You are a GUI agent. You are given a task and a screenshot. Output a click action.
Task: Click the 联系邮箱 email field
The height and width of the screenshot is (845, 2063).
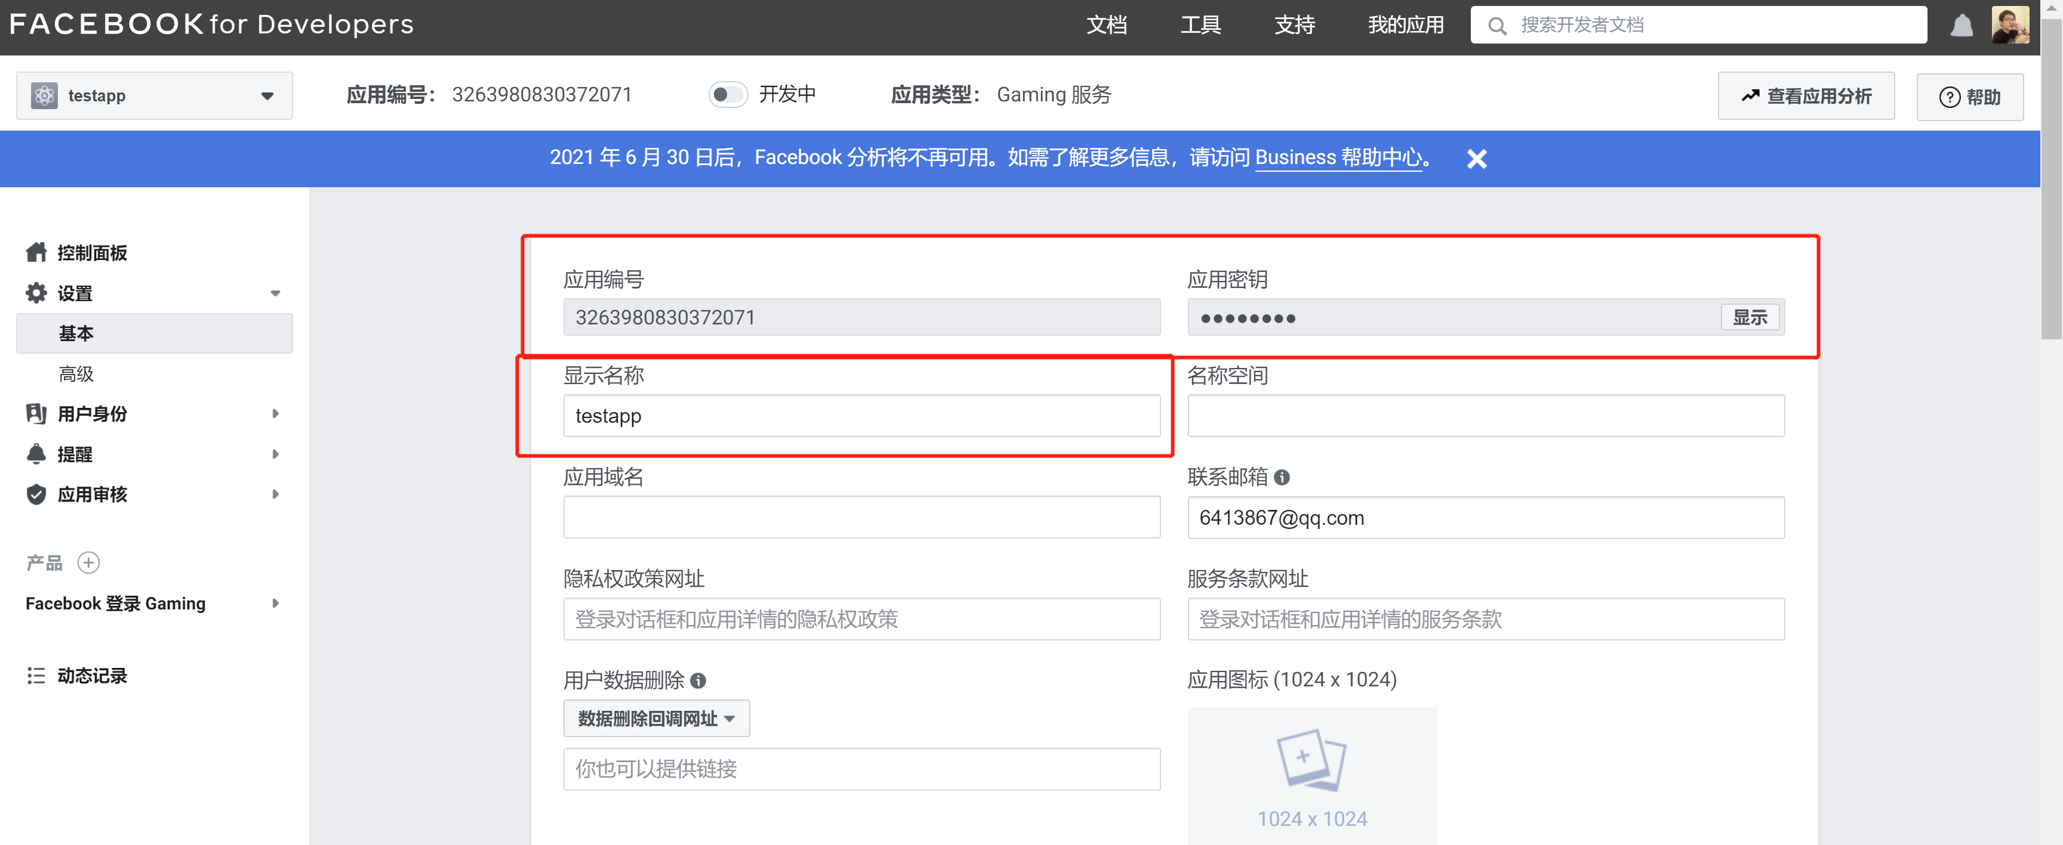tap(1486, 518)
